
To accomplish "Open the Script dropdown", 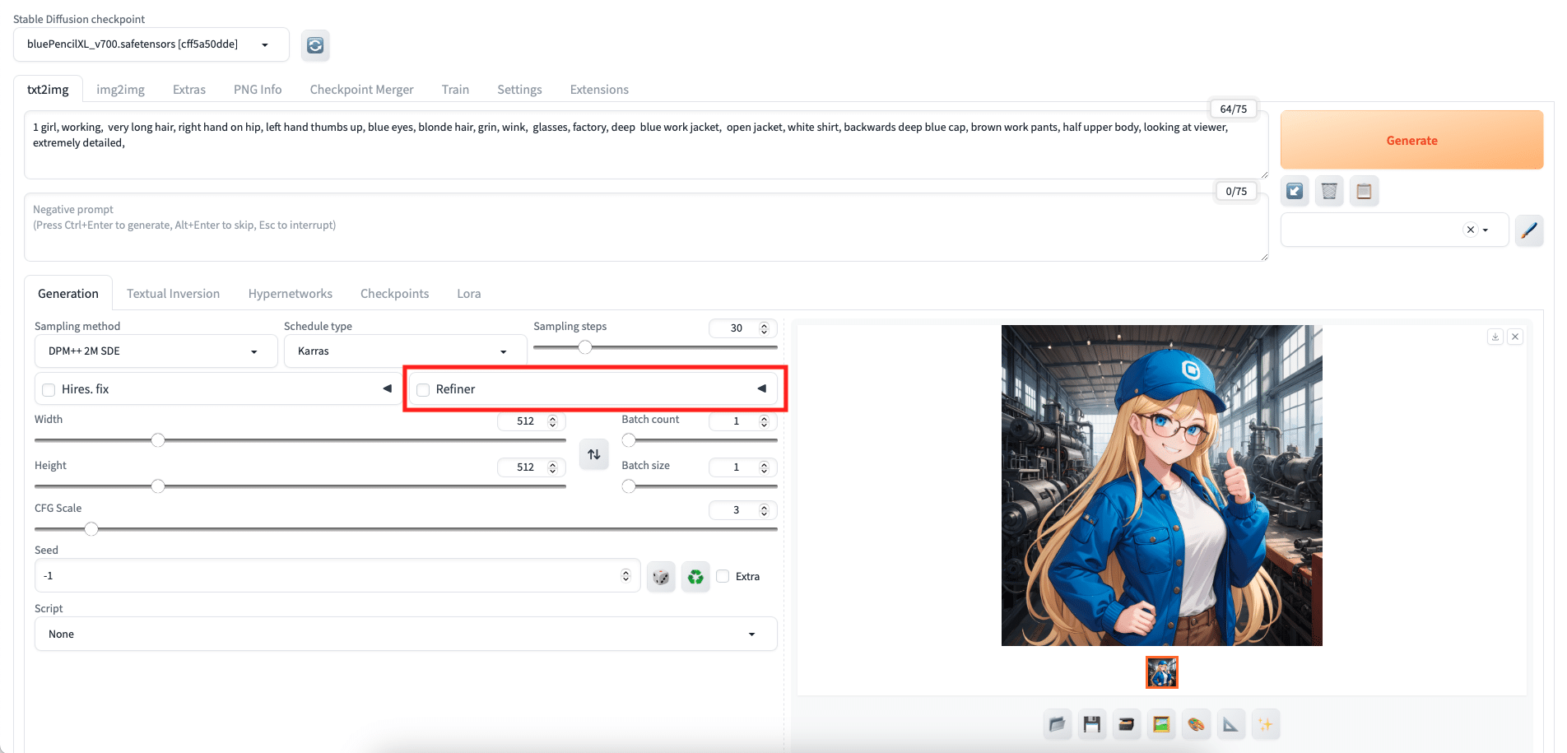I will pos(405,634).
